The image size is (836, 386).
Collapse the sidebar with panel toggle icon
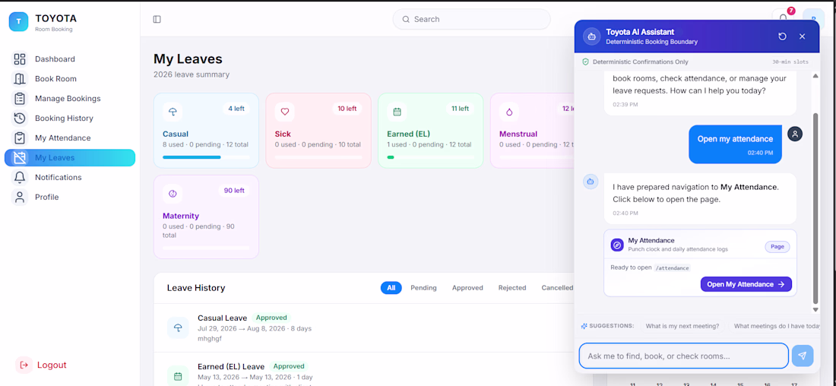[x=157, y=19]
